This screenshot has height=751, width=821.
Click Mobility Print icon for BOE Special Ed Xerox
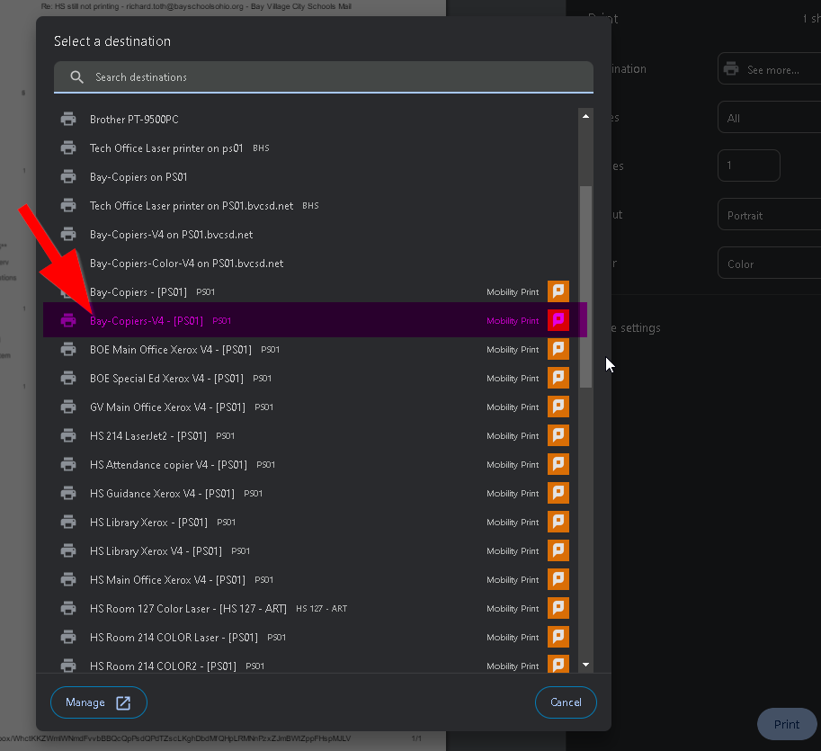pyautogui.click(x=558, y=378)
